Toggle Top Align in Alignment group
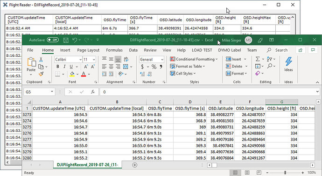322x176 pixels. coord(105,59)
